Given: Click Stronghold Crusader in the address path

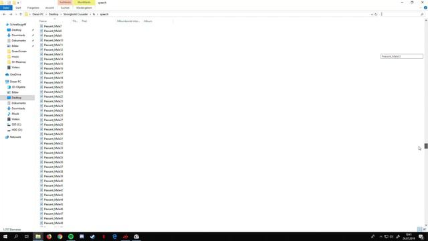Looking at the screenshot, I should 76,14.
